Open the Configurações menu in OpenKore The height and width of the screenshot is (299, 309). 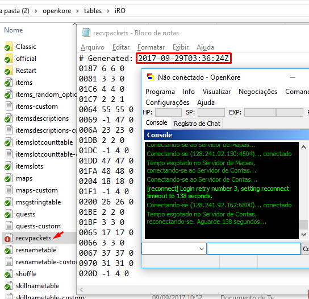pos(167,103)
